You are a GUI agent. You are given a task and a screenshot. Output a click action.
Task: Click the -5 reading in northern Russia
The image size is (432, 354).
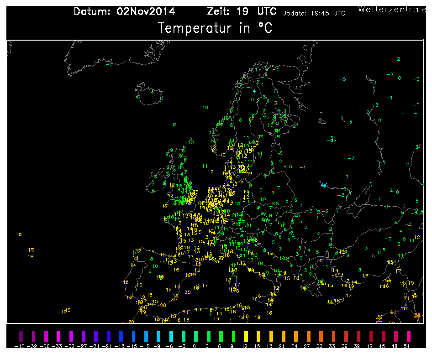342,79
